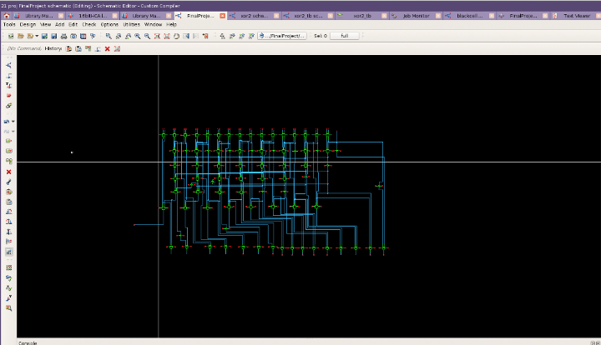Click the zoom in magnifier icon
Viewport: 601px width, 345px height.
(138, 36)
